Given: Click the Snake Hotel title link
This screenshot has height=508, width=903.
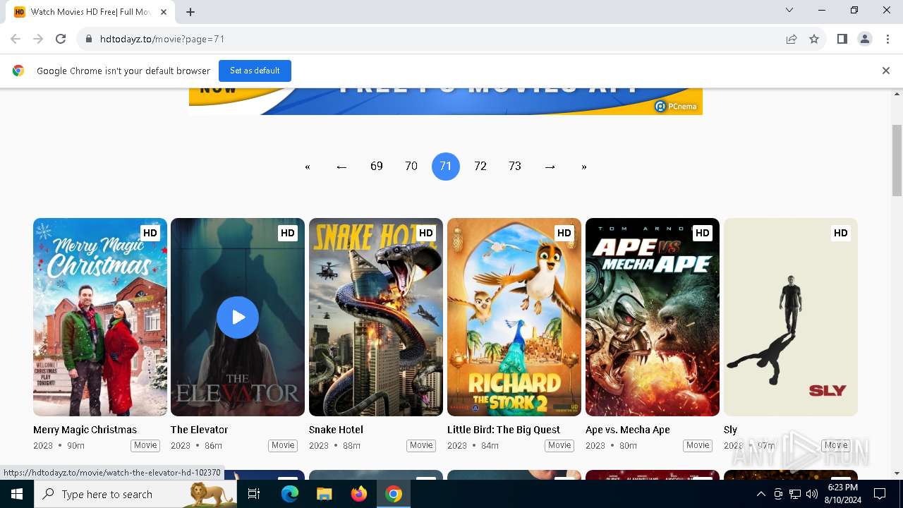Looking at the screenshot, I should 336,430.
